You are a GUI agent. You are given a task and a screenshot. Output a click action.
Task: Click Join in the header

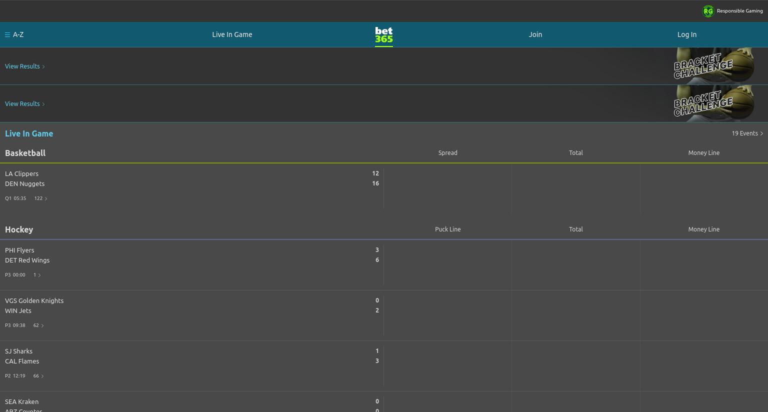535,34
